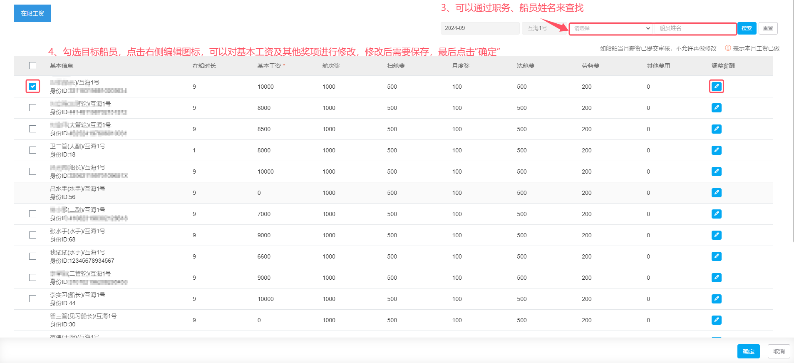The width and height of the screenshot is (794, 363).
Task: Toggle select-all checkbox in table header
Action: click(x=32, y=66)
